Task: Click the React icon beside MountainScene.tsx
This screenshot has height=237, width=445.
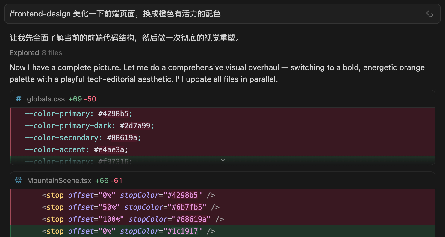Action: [x=19, y=181]
